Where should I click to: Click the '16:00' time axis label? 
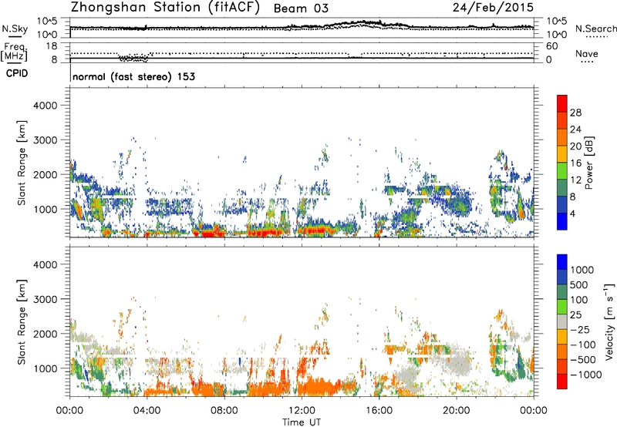pyautogui.click(x=379, y=411)
